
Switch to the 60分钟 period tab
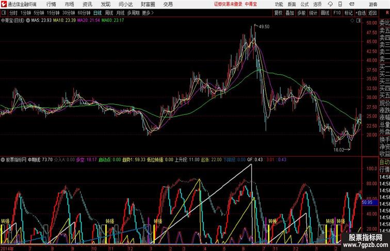coord(84,13)
